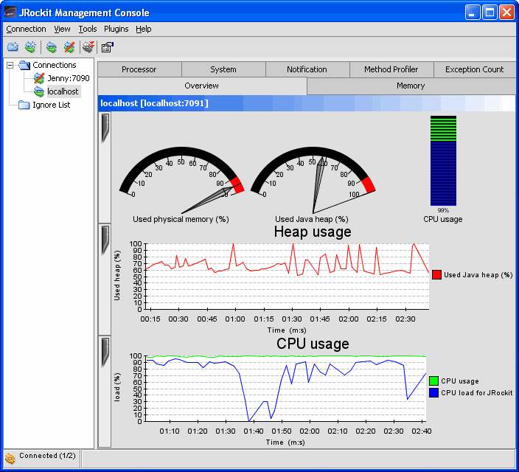This screenshot has width=519, height=472.
Task: Collapse the CPU usage chart side handle
Action: click(105, 352)
